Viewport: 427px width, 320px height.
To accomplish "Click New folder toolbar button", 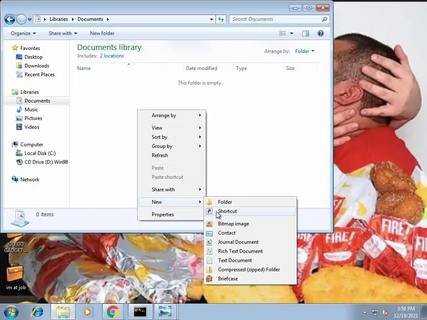I will (102, 33).
